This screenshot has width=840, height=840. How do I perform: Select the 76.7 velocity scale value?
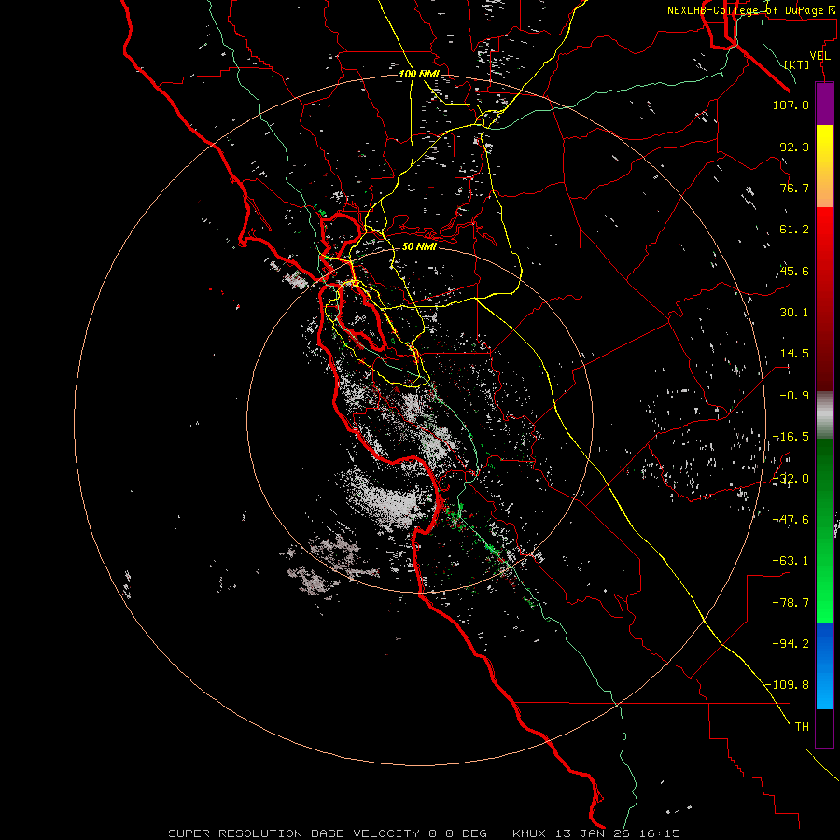(x=794, y=188)
